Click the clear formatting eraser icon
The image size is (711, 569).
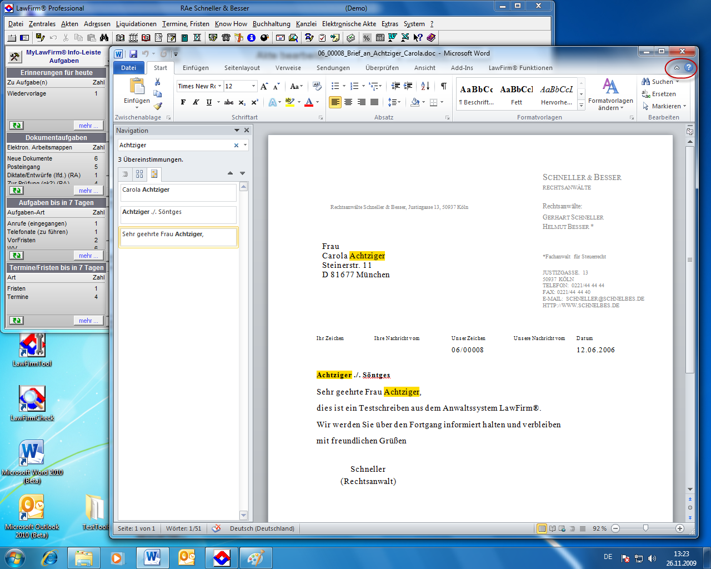[317, 86]
